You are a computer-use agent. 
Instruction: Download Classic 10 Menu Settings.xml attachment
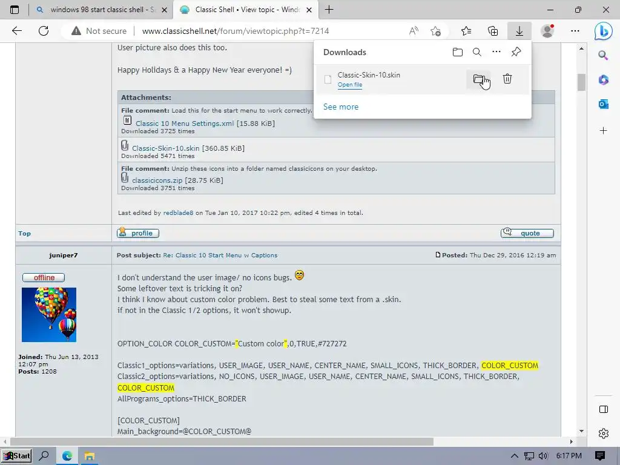pyautogui.click(x=184, y=124)
